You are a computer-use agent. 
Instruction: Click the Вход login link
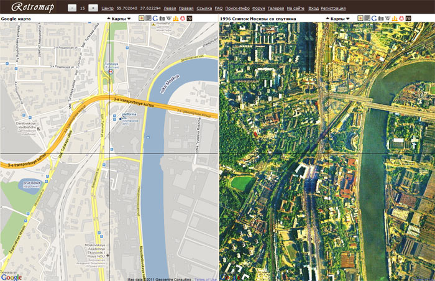click(313, 8)
